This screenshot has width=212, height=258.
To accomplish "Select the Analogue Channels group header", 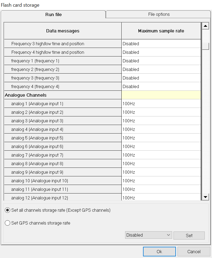I will 63,95.
